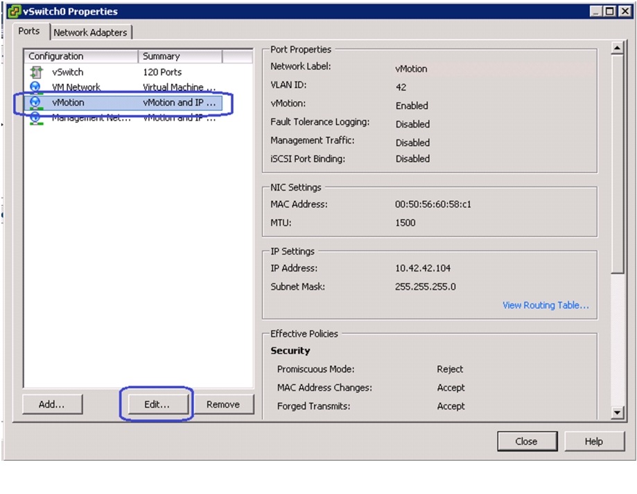Click the 'Security' heading under Effective Policies
Image resolution: width=637 pixels, height=494 pixels.
click(x=290, y=351)
